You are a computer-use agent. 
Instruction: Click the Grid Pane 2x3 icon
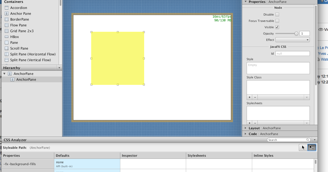coord(7,31)
